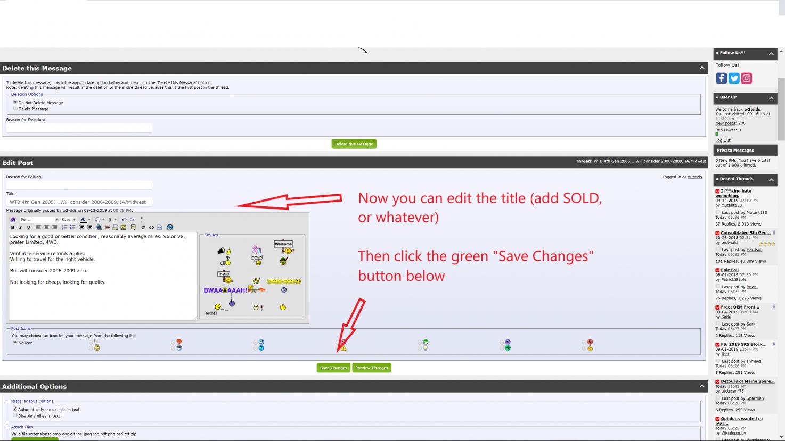
Task: Wrap selection in code tags (#) icon
Action: (143, 227)
